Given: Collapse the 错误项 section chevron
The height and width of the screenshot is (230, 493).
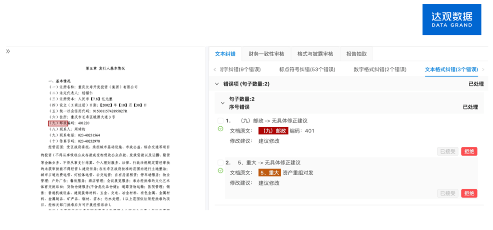Looking at the screenshot, I should click(x=217, y=84).
